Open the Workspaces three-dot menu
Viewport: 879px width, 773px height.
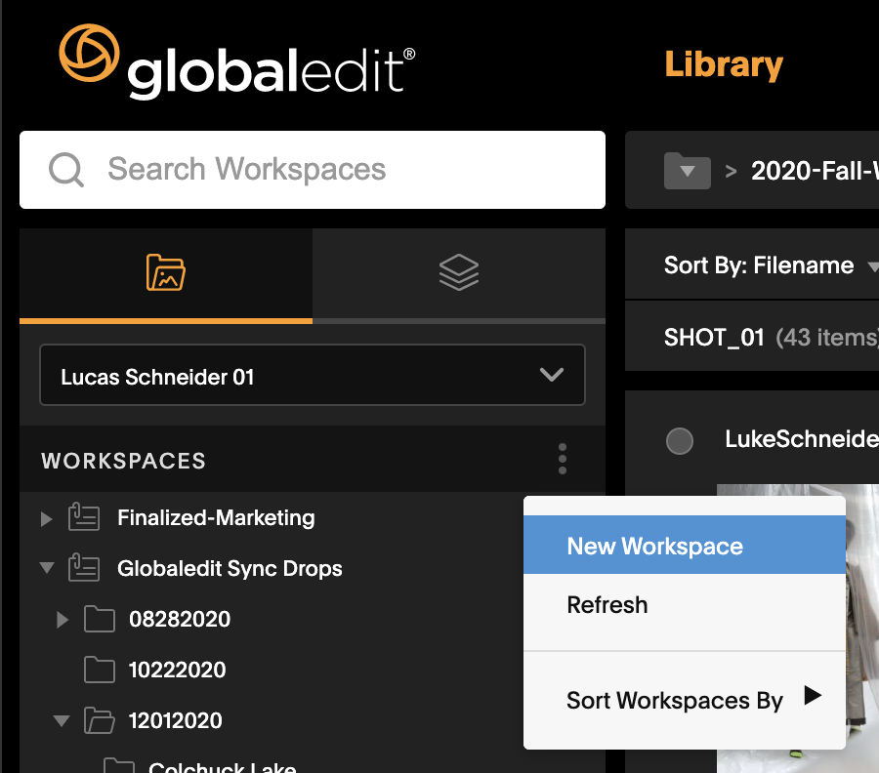click(x=563, y=460)
